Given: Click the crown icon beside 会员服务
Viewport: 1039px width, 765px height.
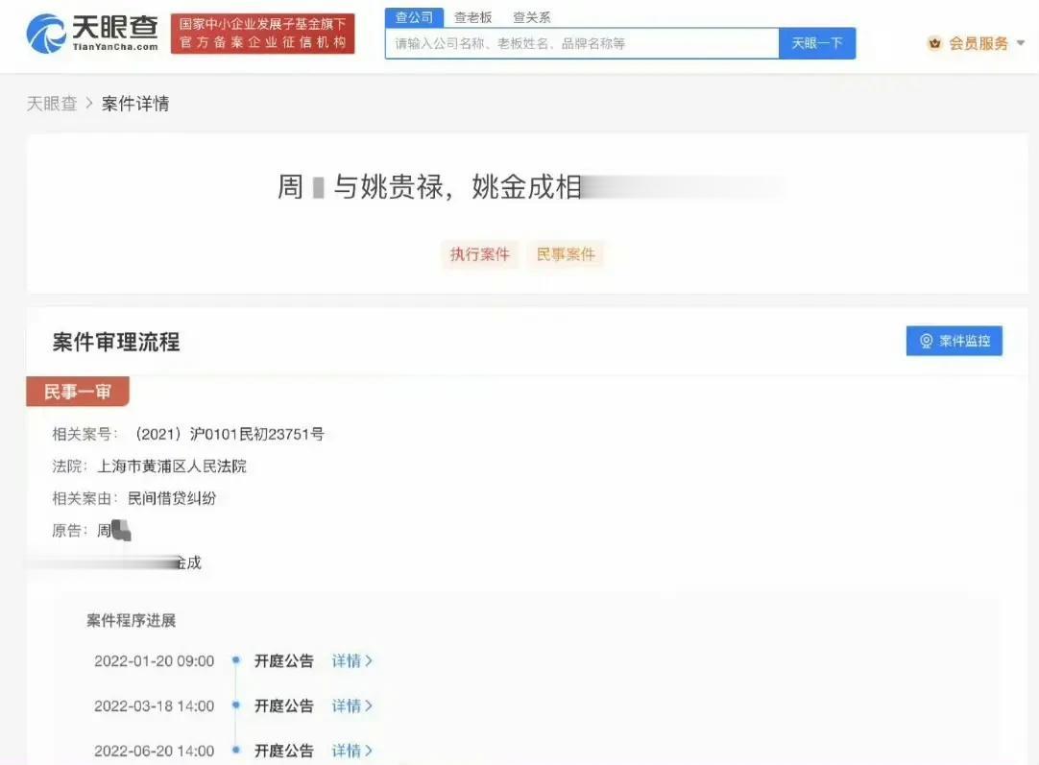Looking at the screenshot, I should (x=934, y=44).
